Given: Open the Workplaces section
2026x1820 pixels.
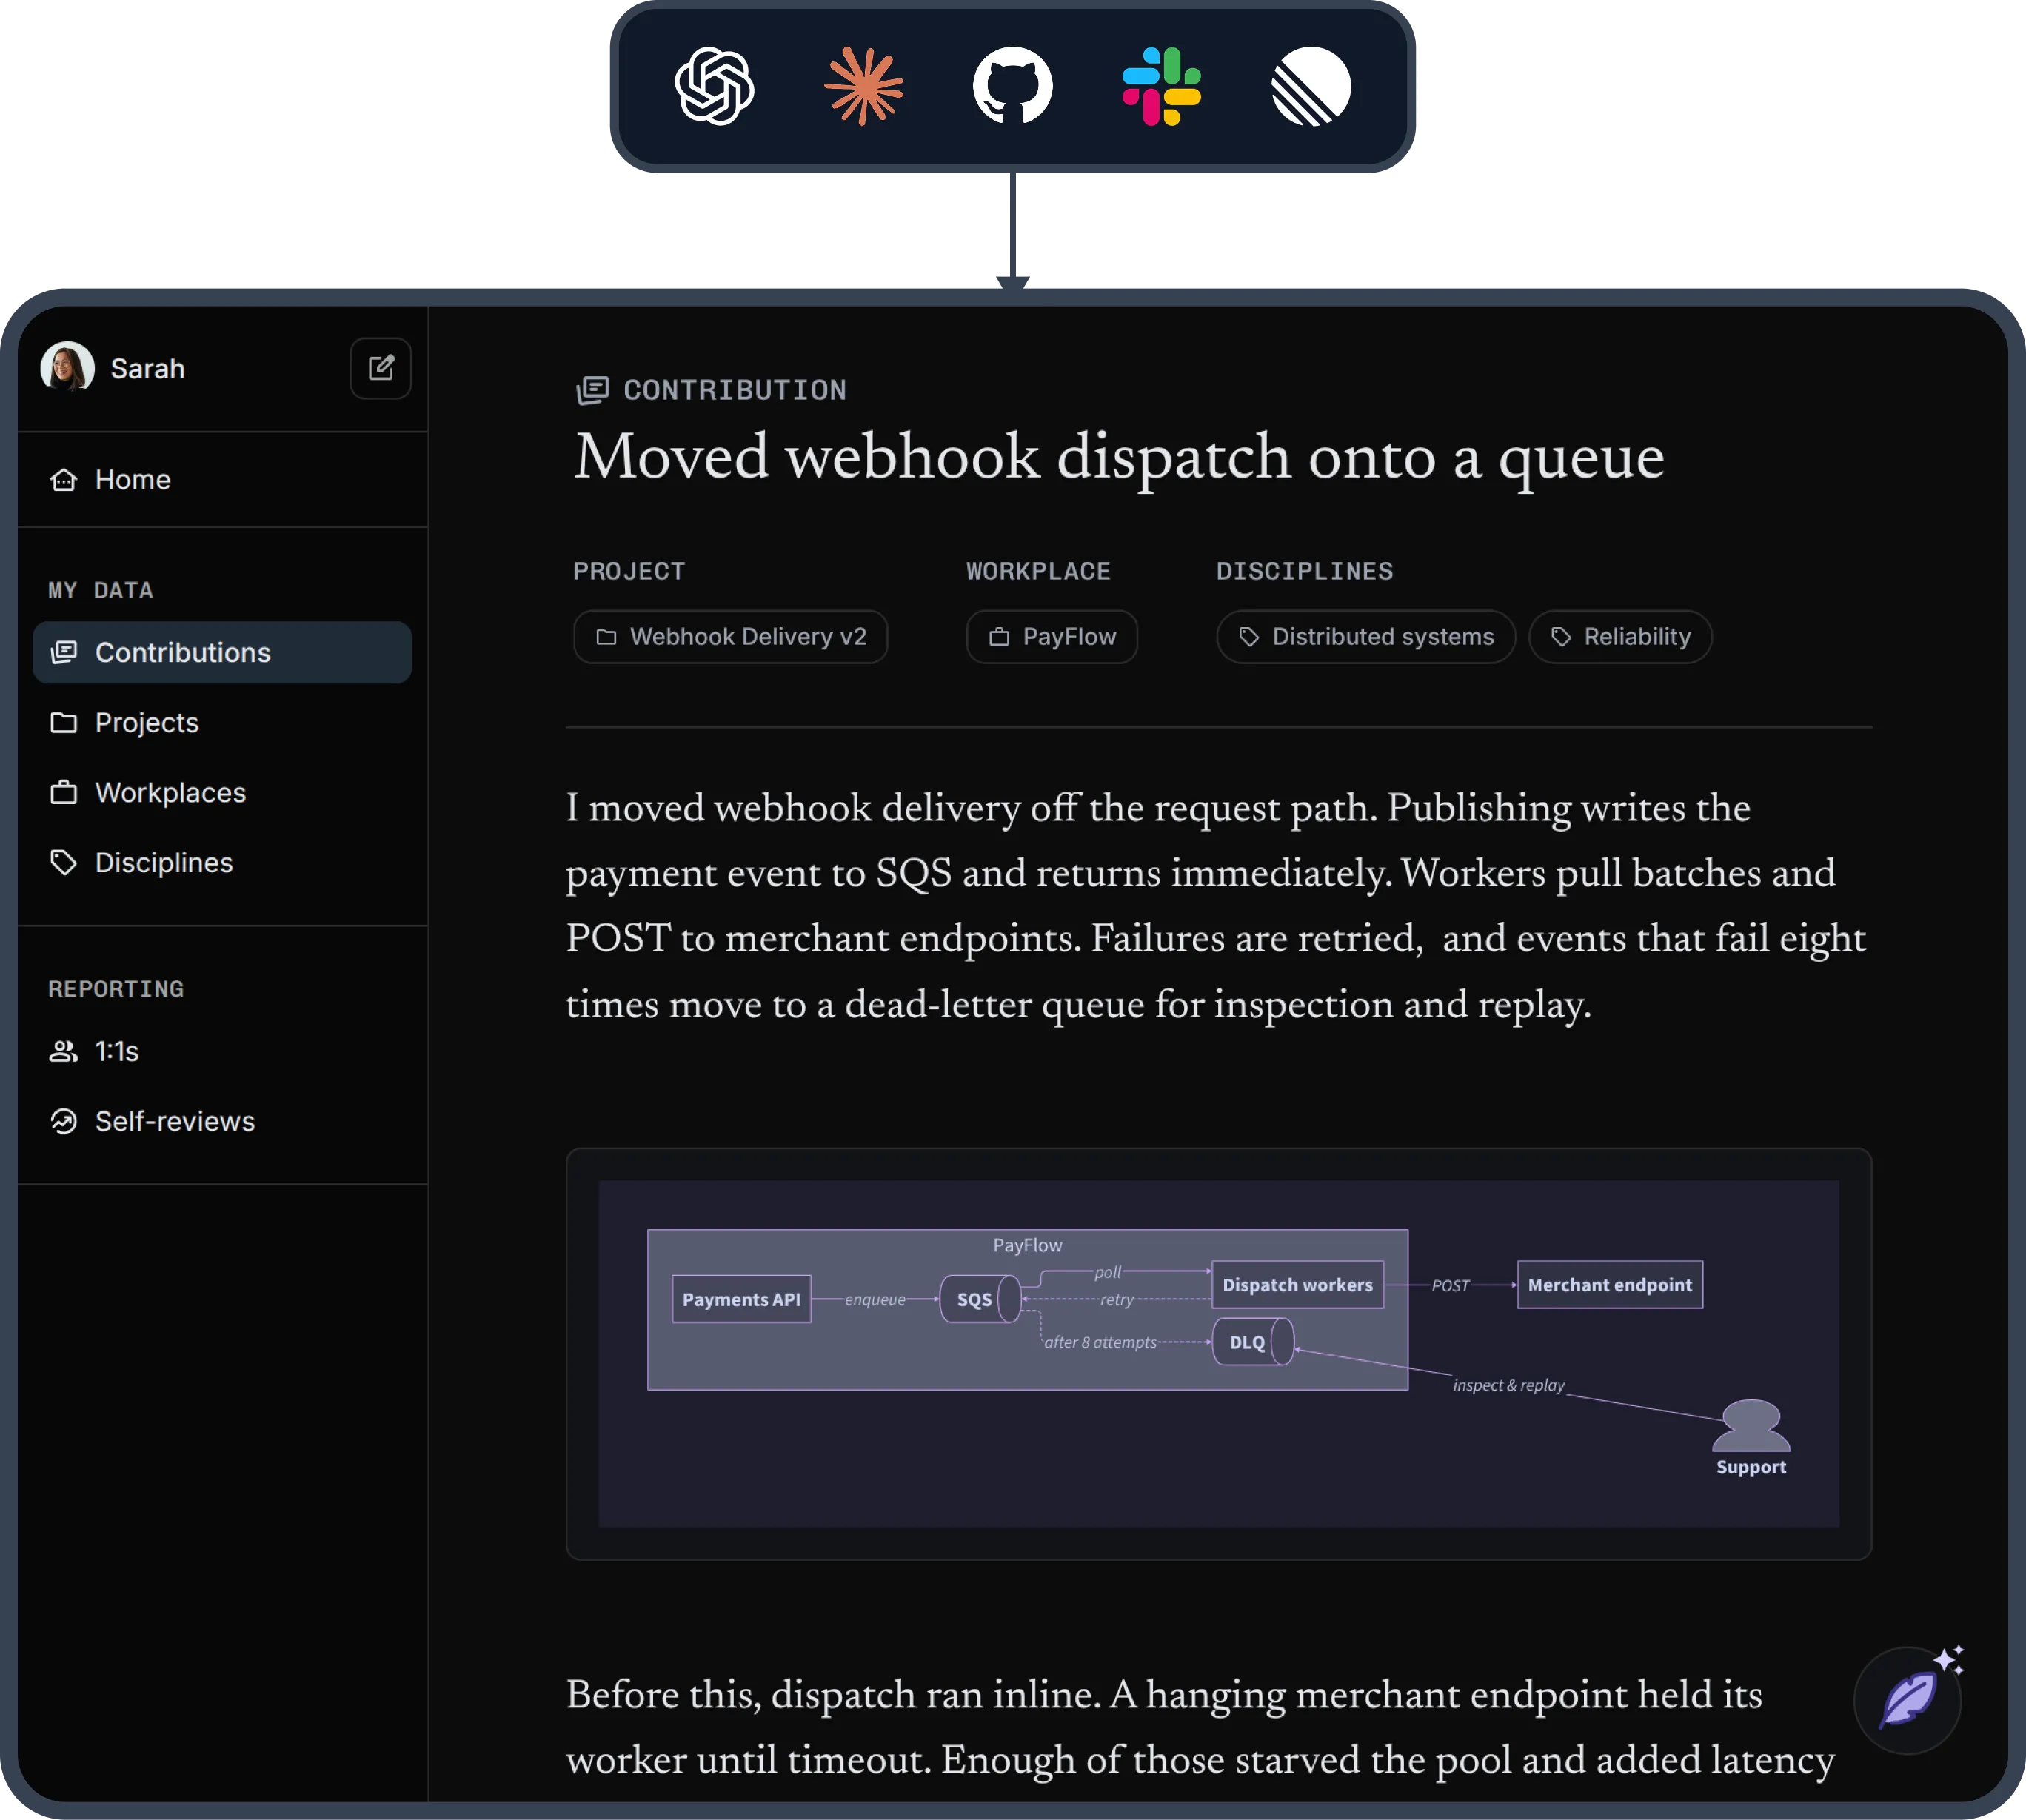Looking at the screenshot, I should [222, 792].
